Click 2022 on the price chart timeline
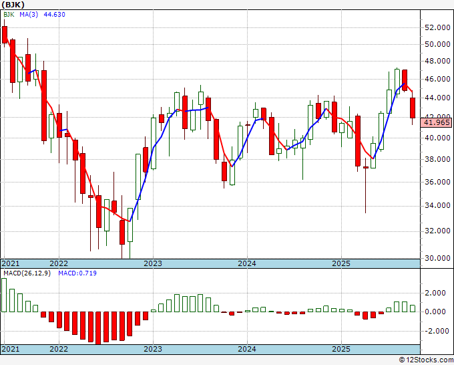454x365 pixels. (x=59, y=263)
